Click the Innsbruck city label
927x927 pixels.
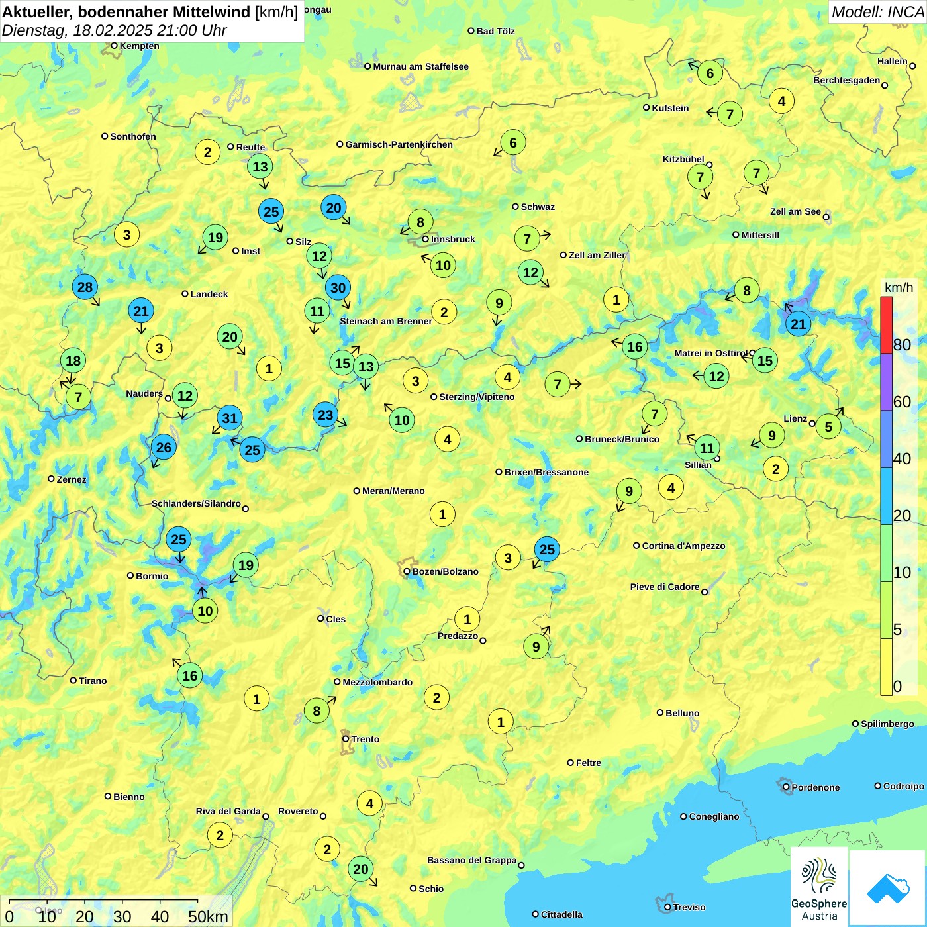click(453, 239)
